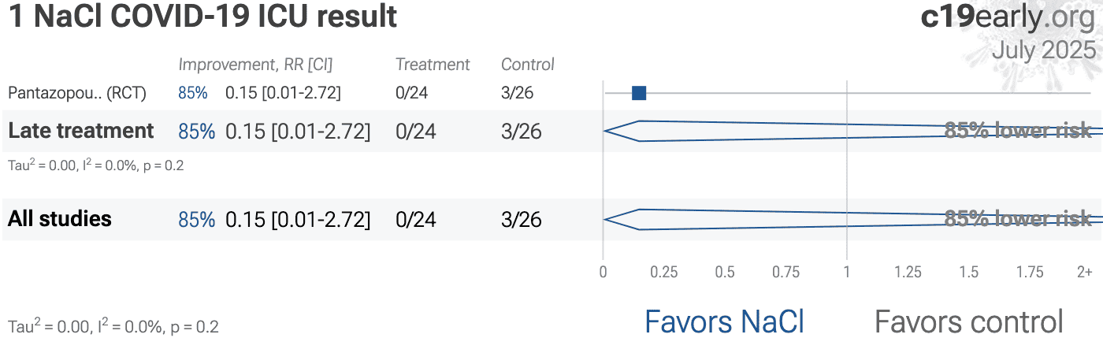The height and width of the screenshot is (338, 1103).
Task: Click the 85% improvement value for Pantazopoulos
Action: coord(193,93)
